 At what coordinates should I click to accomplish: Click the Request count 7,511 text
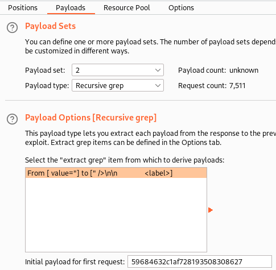point(212,86)
